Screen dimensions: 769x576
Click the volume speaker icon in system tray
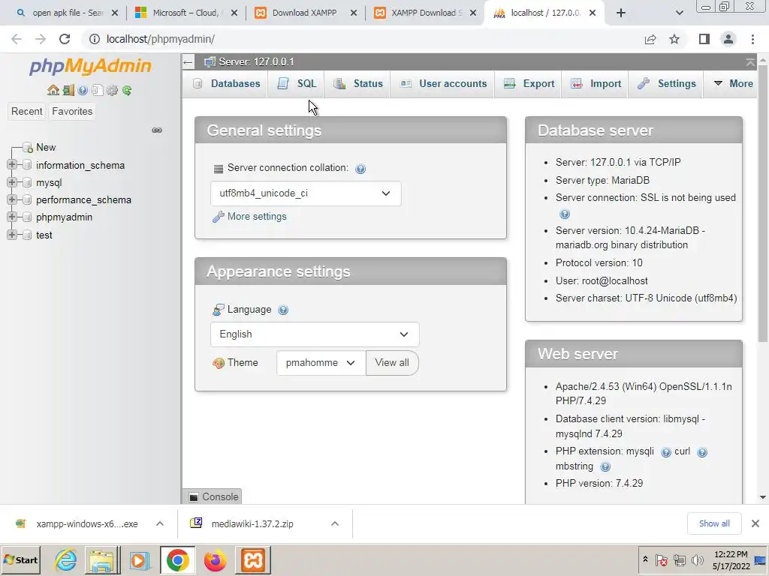click(697, 559)
